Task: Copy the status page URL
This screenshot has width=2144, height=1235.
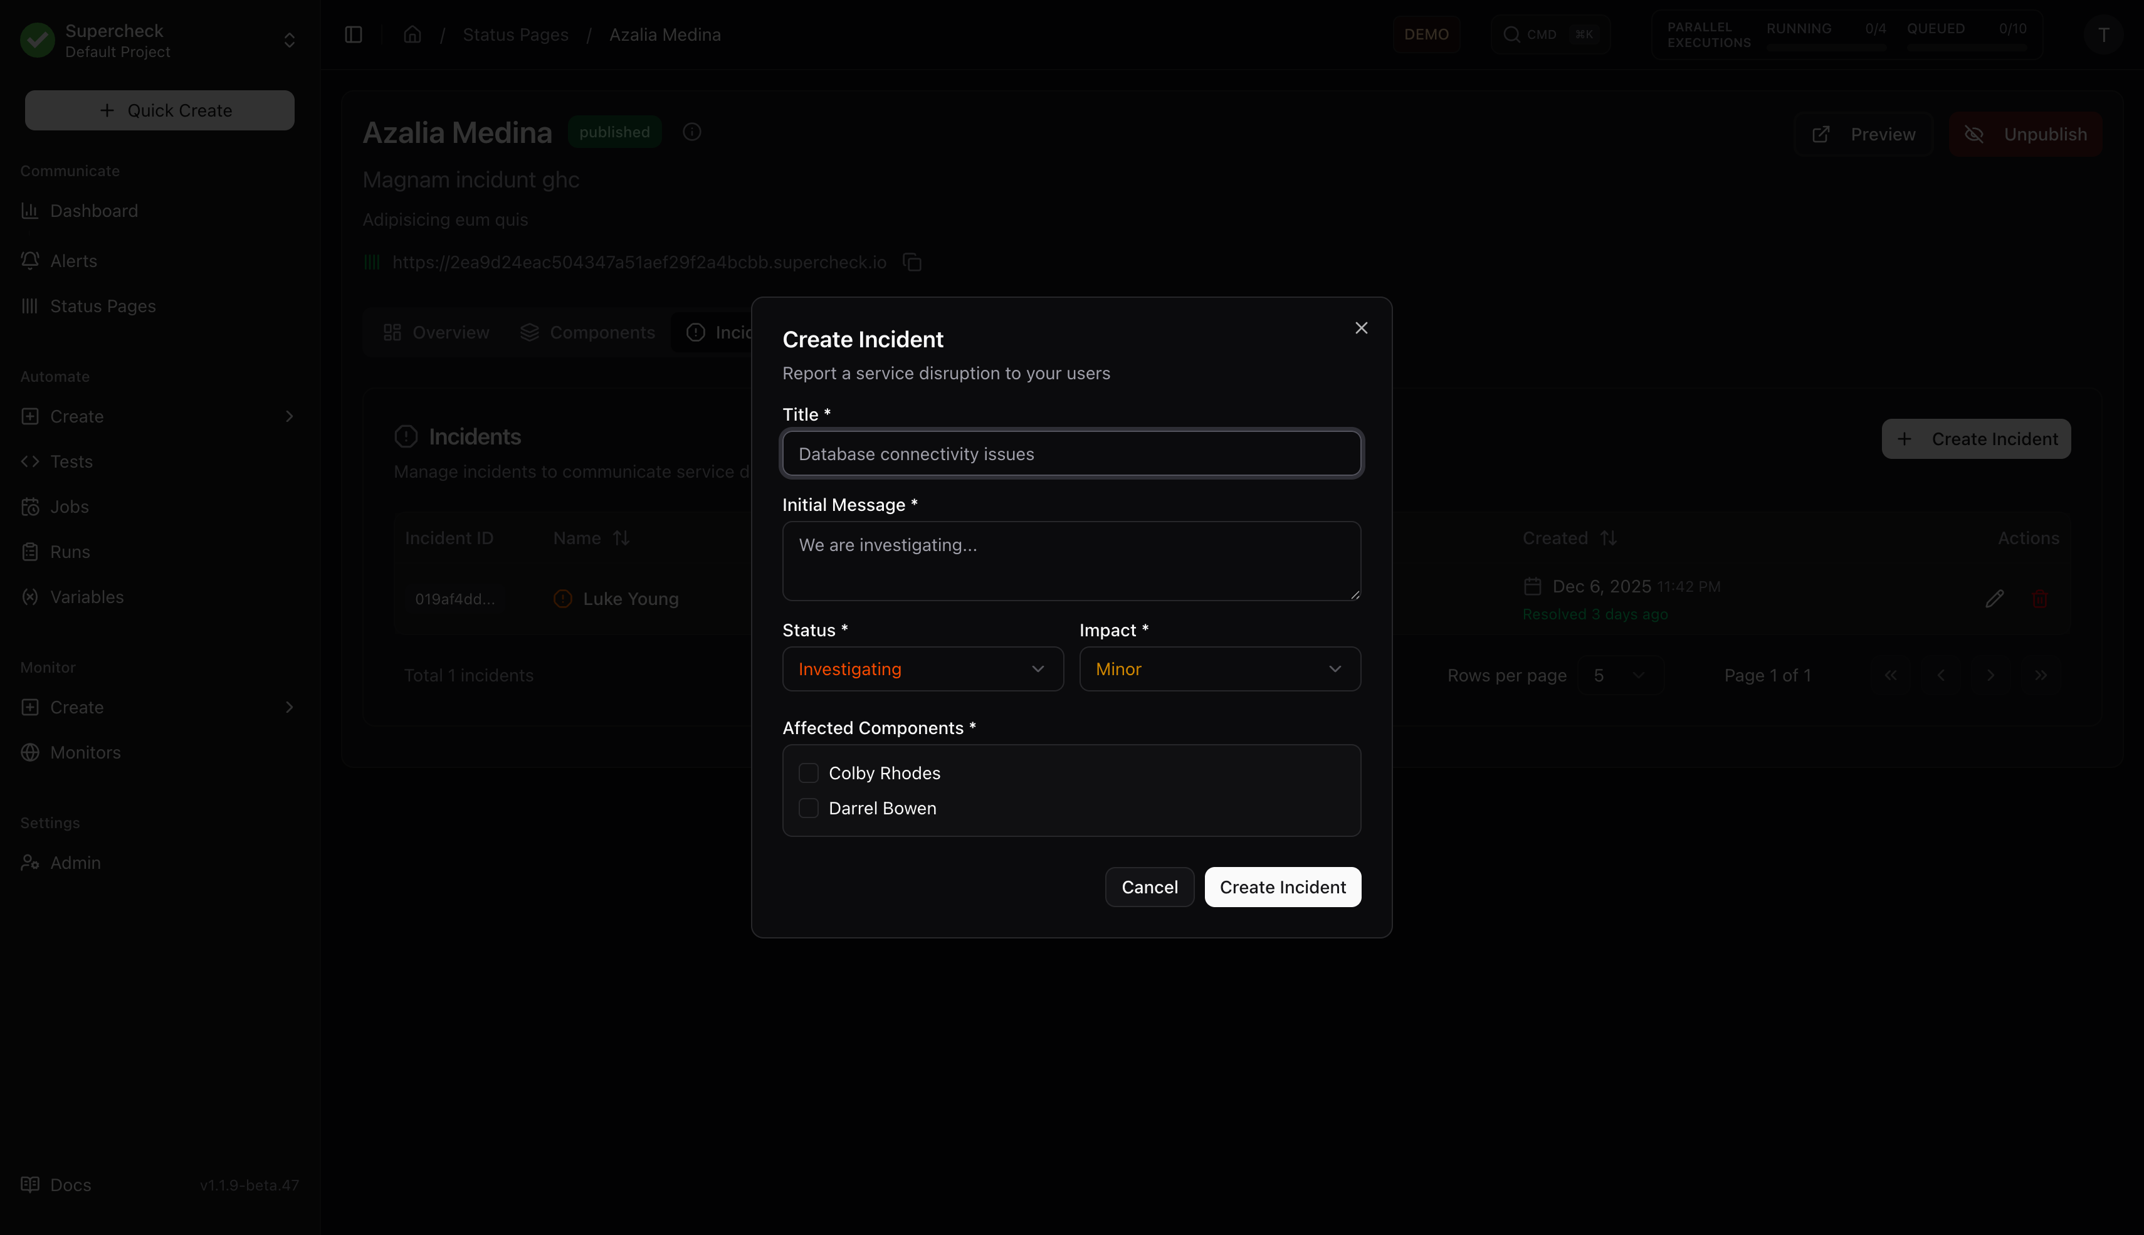Action: point(913,263)
